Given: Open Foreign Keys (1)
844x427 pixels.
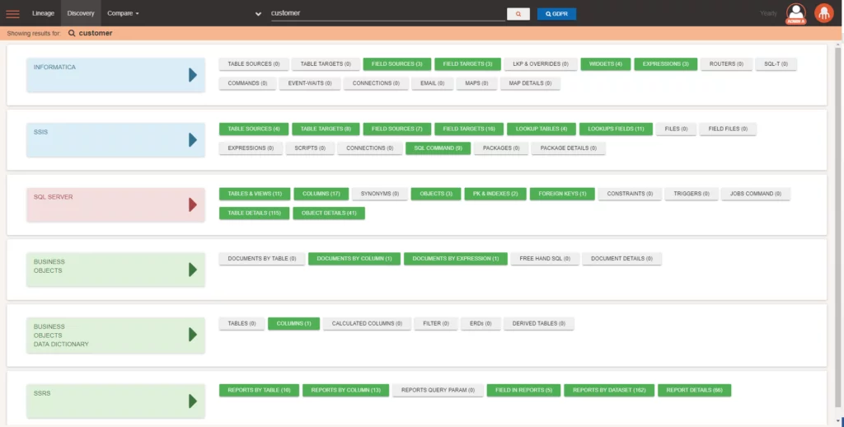Looking at the screenshot, I should 562,194.
